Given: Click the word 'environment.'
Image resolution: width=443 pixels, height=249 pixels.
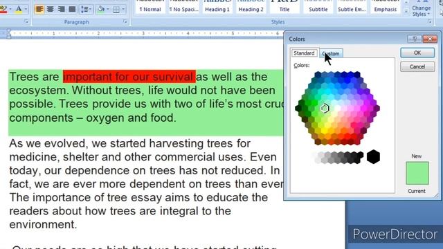Looking at the screenshot, I should pyautogui.click(x=43, y=225).
